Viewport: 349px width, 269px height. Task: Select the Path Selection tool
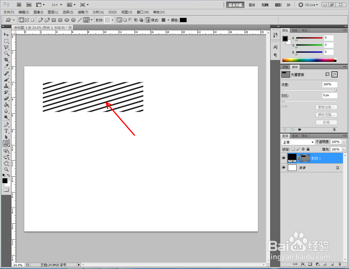coord(6,137)
